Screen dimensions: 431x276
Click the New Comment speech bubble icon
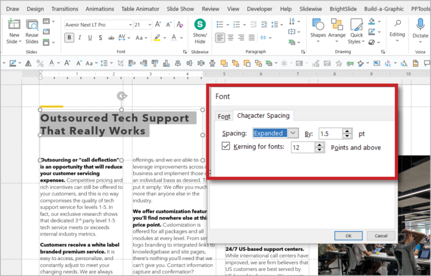tap(427, 63)
